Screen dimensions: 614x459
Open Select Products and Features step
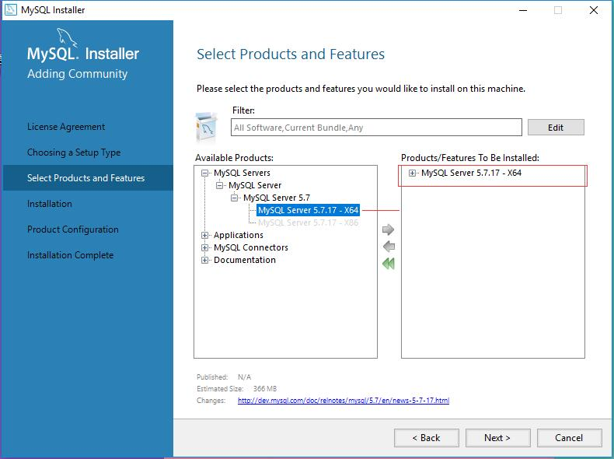click(x=88, y=178)
